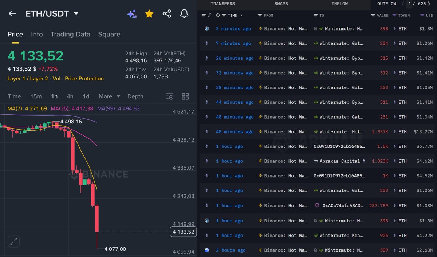This screenshot has height=257, width=437.
Task: Click the notification bell icon
Action: [184, 13]
